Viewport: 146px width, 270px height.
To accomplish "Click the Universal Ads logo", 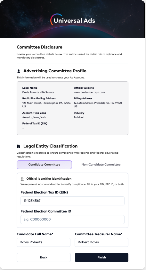I will click(73, 20).
